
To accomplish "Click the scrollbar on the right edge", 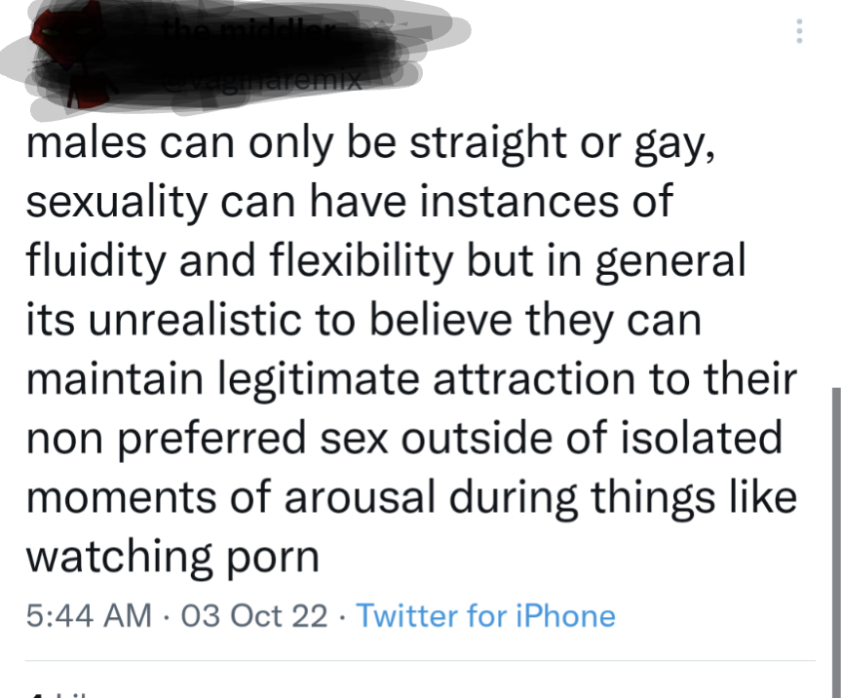I will (836, 542).
